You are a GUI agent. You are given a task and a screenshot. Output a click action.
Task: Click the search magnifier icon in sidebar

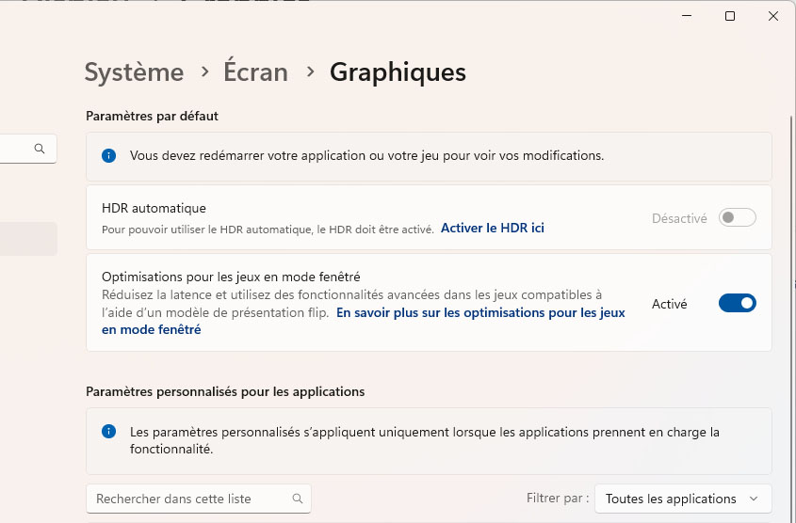tap(40, 149)
